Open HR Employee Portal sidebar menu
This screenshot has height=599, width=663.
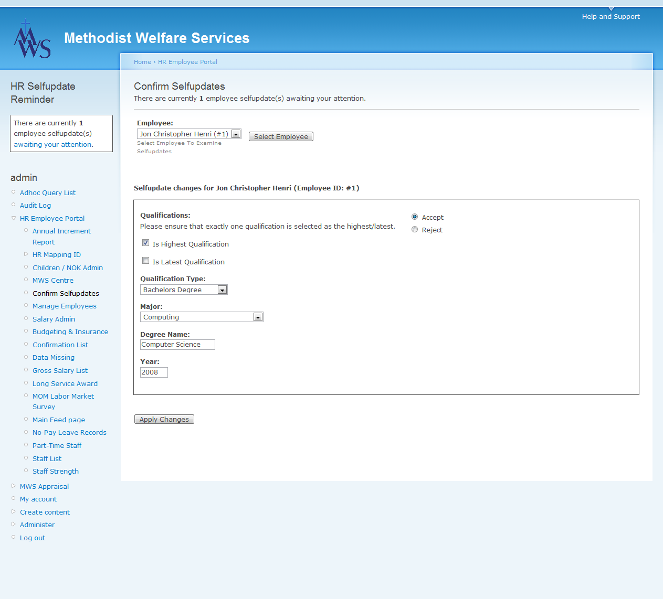tap(52, 218)
